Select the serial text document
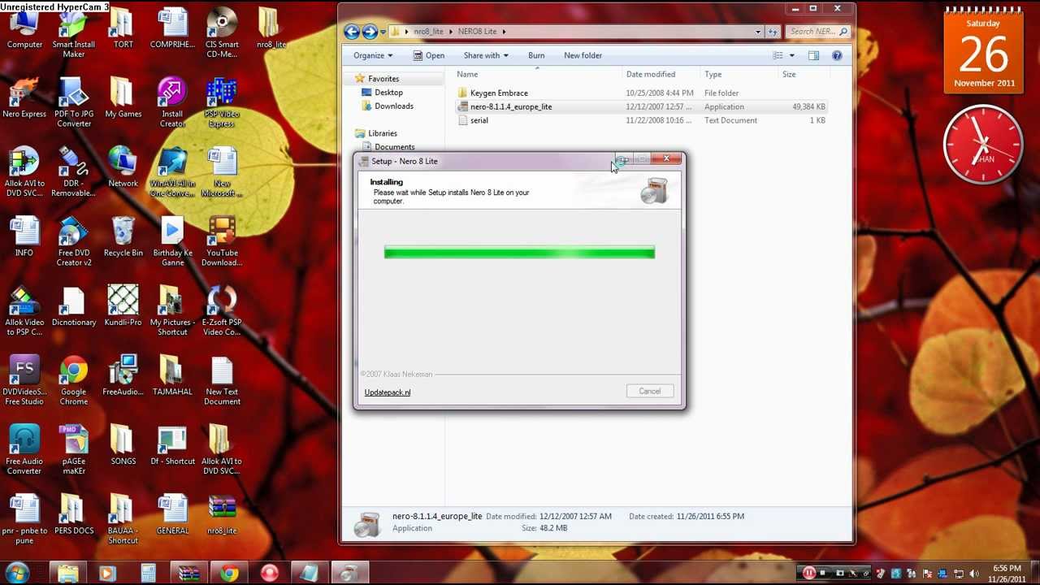This screenshot has height=585, width=1040. tap(479, 120)
